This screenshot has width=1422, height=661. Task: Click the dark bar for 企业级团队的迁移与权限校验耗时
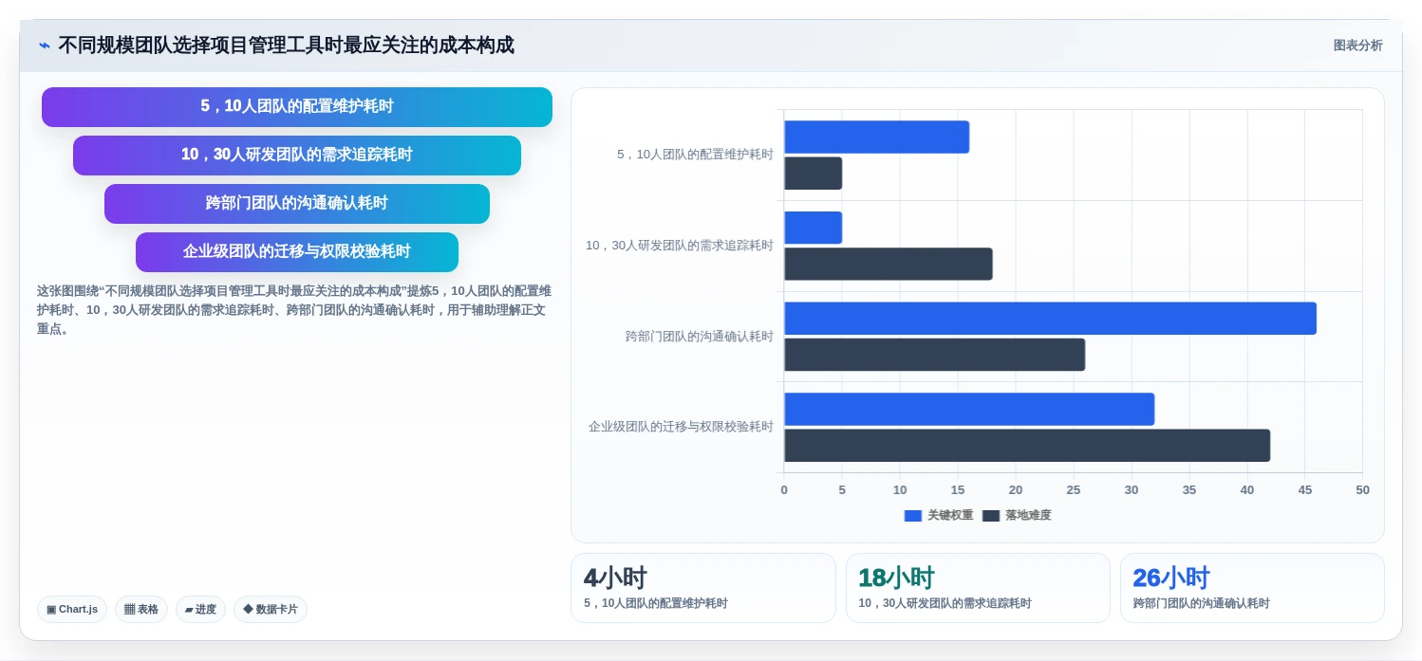coord(1027,446)
